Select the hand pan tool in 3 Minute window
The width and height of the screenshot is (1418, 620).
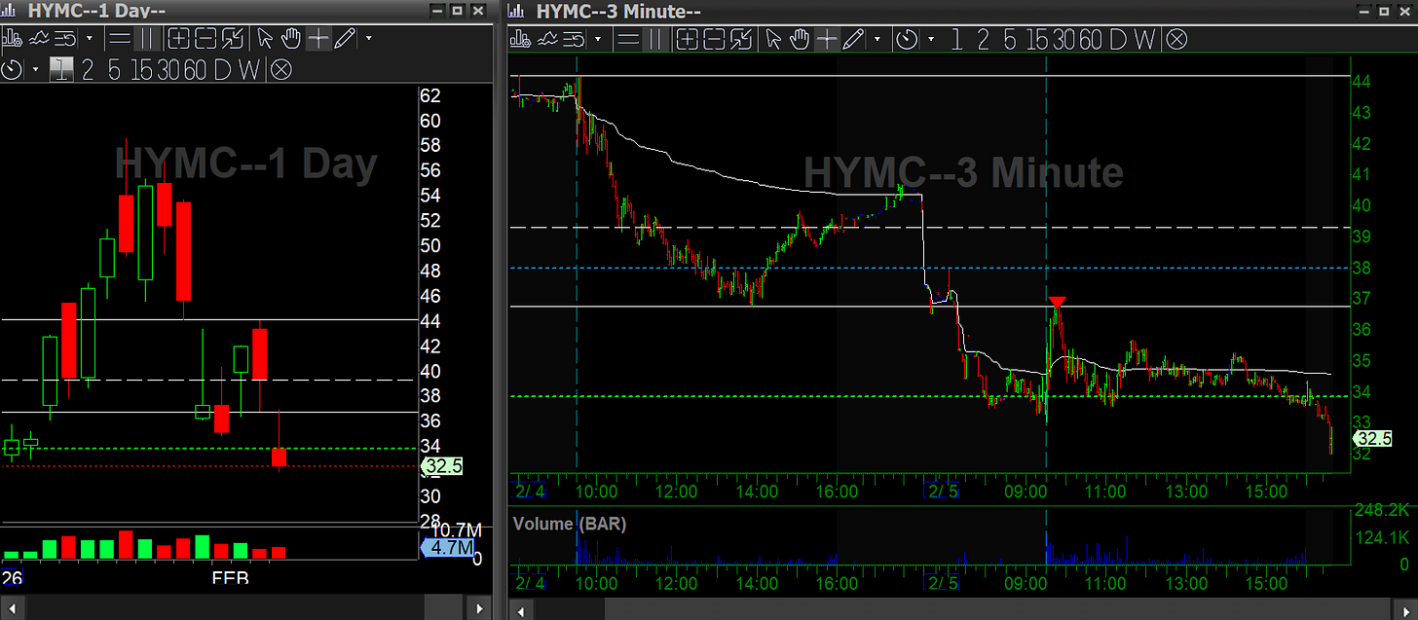pyautogui.click(x=800, y=39)
